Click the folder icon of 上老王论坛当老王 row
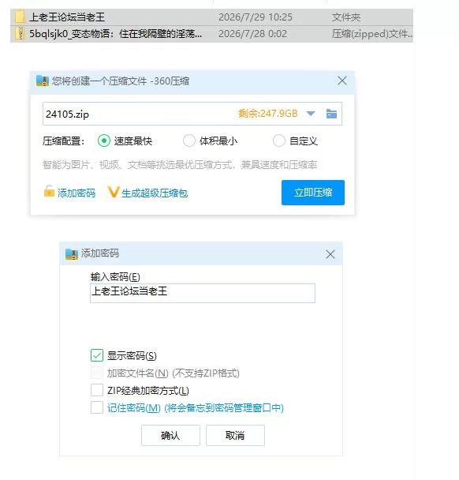 [x=20, y=17]
